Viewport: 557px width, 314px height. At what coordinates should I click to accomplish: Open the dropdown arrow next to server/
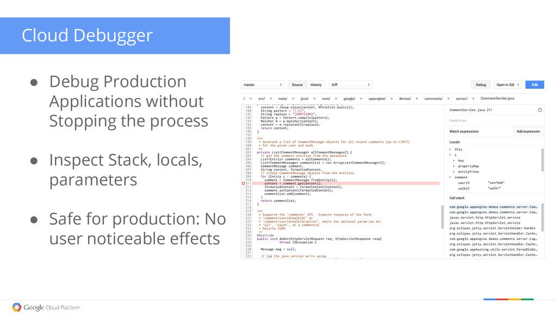473,98
